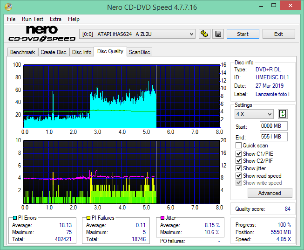Click the PI Failures lower graph
The height and width of the screenshot is (250, 304).
[122, 172]
